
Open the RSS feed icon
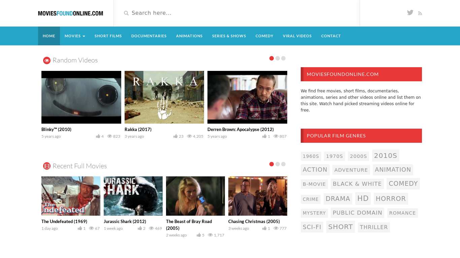[420, 13]
